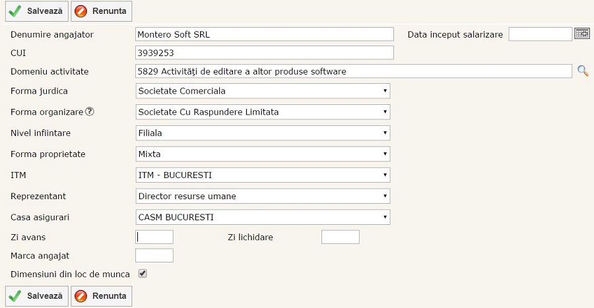This screenshot has width=594, height=308.
Task: Click the Marca angajat input field
Action: pos(154,255)
